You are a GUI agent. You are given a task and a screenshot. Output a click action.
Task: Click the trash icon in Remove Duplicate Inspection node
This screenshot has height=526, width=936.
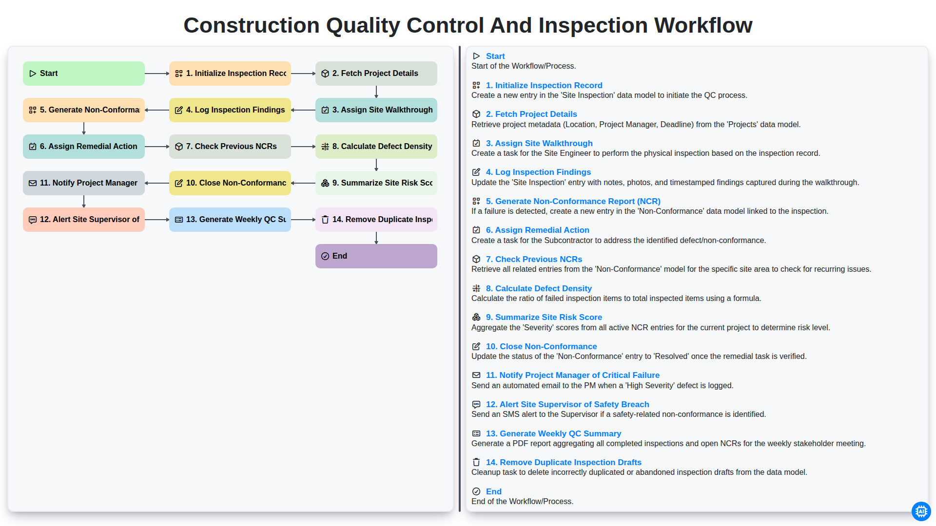click(x=325, y=220)
